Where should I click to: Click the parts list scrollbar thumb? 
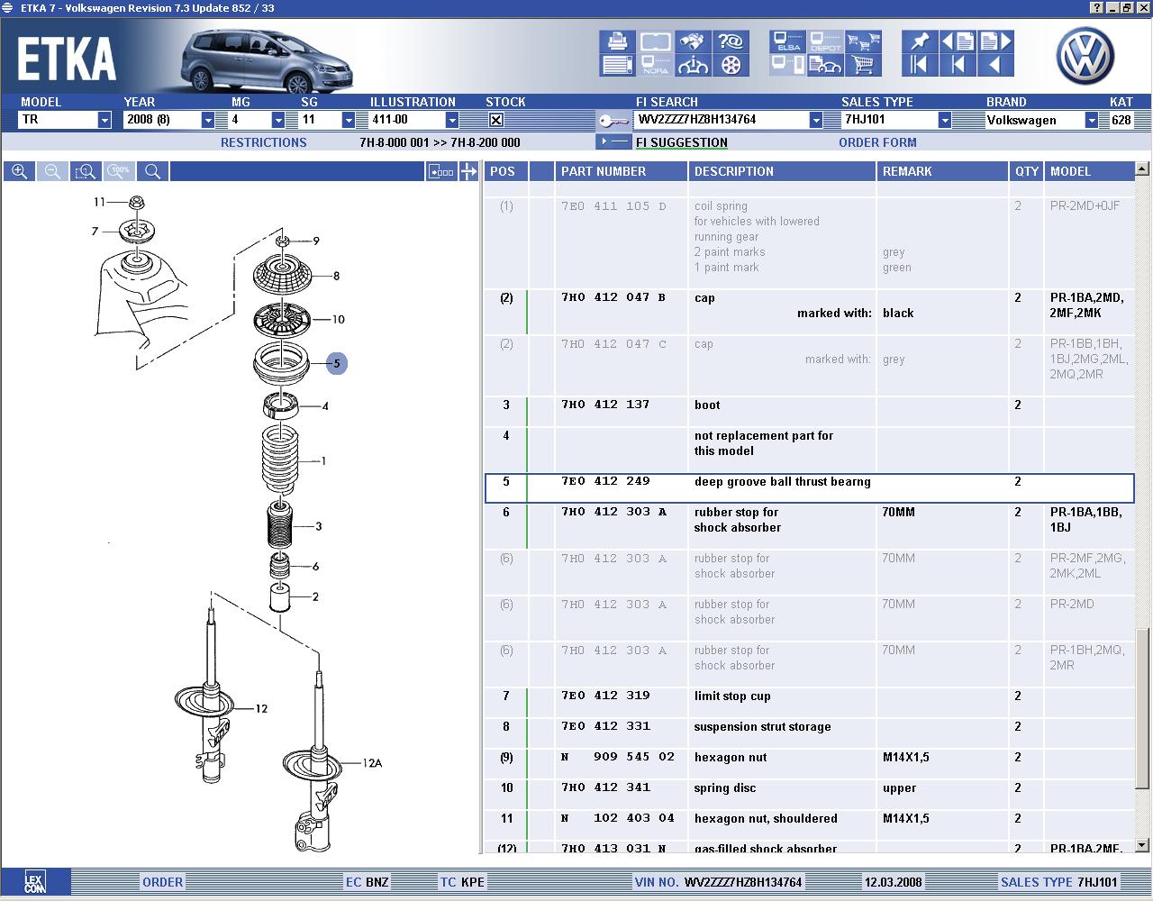(x=1142, y=707)
